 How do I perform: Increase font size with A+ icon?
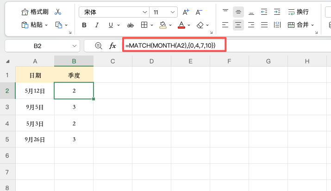(186, 12)
